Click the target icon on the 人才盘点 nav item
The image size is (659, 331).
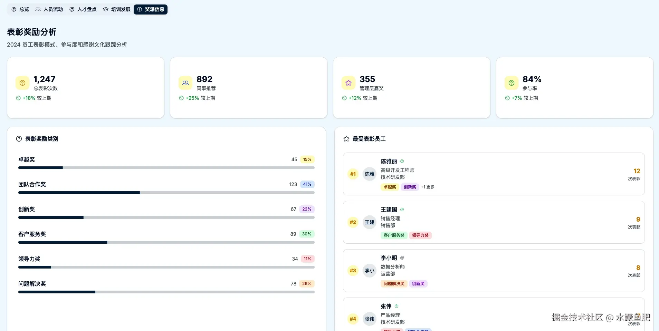point(72,9)
